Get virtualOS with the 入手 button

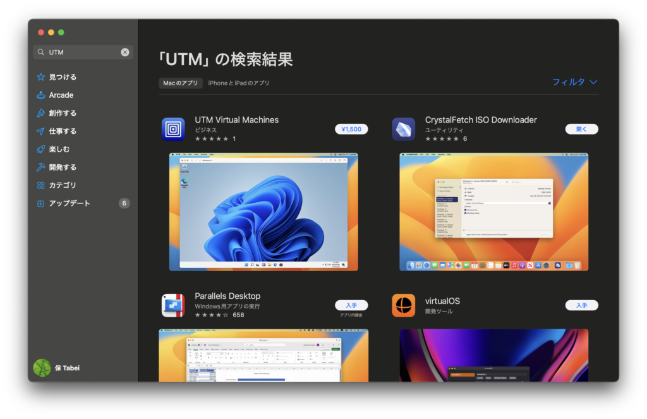(x=581, y=305)
